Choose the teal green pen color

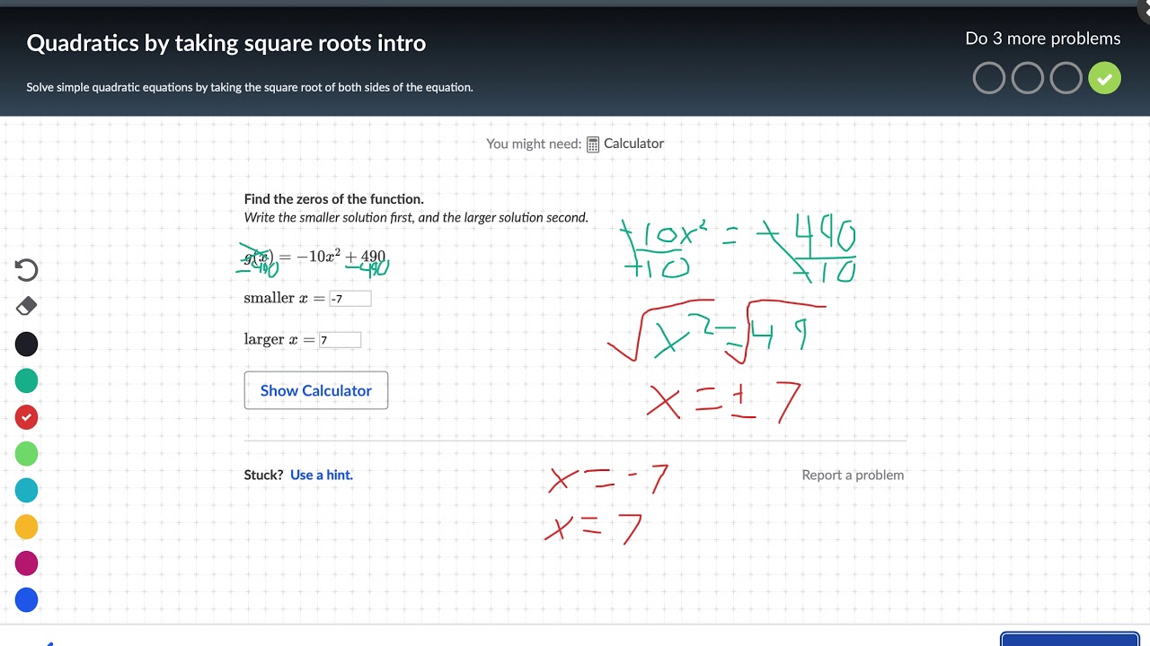click(27, 380)
